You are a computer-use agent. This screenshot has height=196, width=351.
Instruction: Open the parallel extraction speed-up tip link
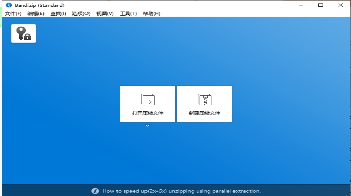click(182, 191)
